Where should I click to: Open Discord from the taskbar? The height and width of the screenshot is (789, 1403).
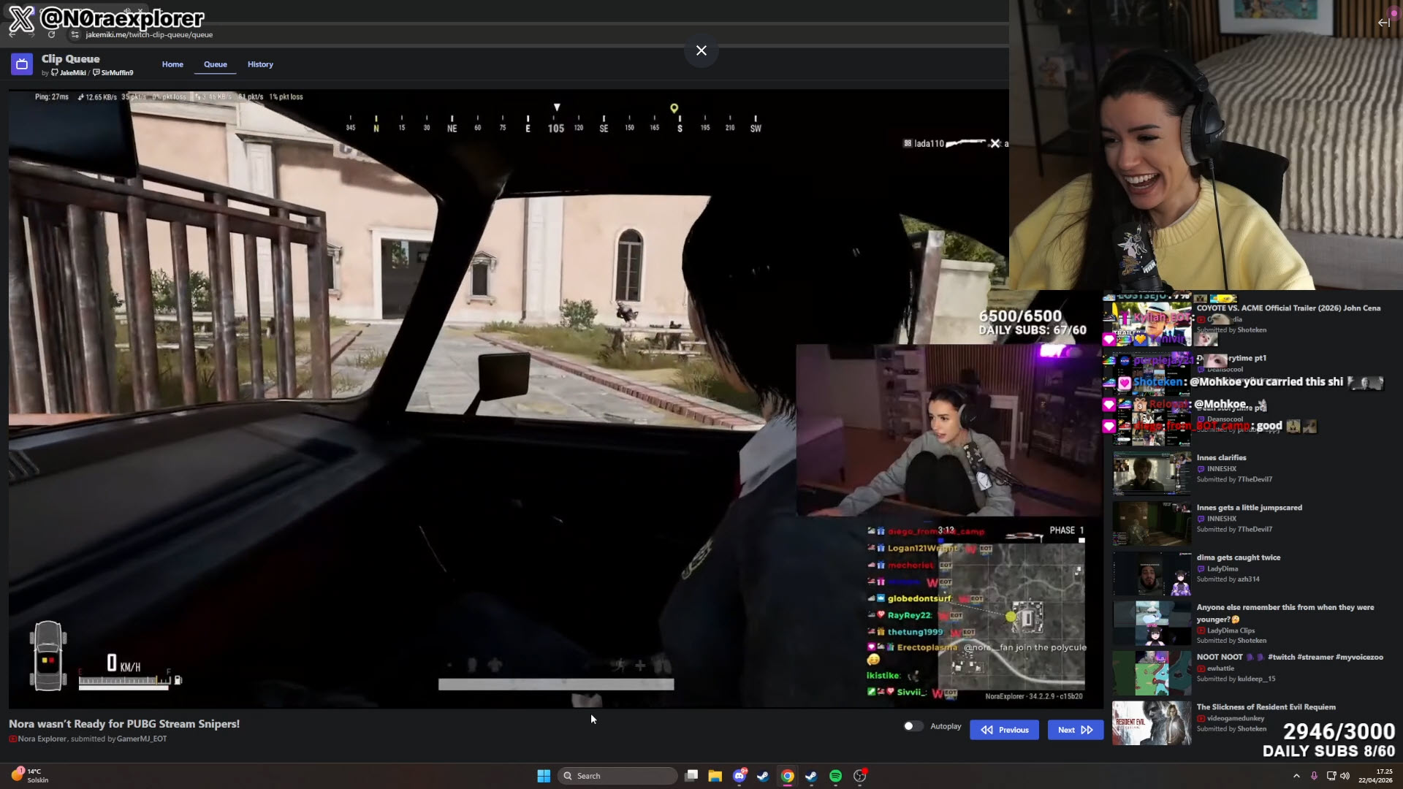coord(739,776)
